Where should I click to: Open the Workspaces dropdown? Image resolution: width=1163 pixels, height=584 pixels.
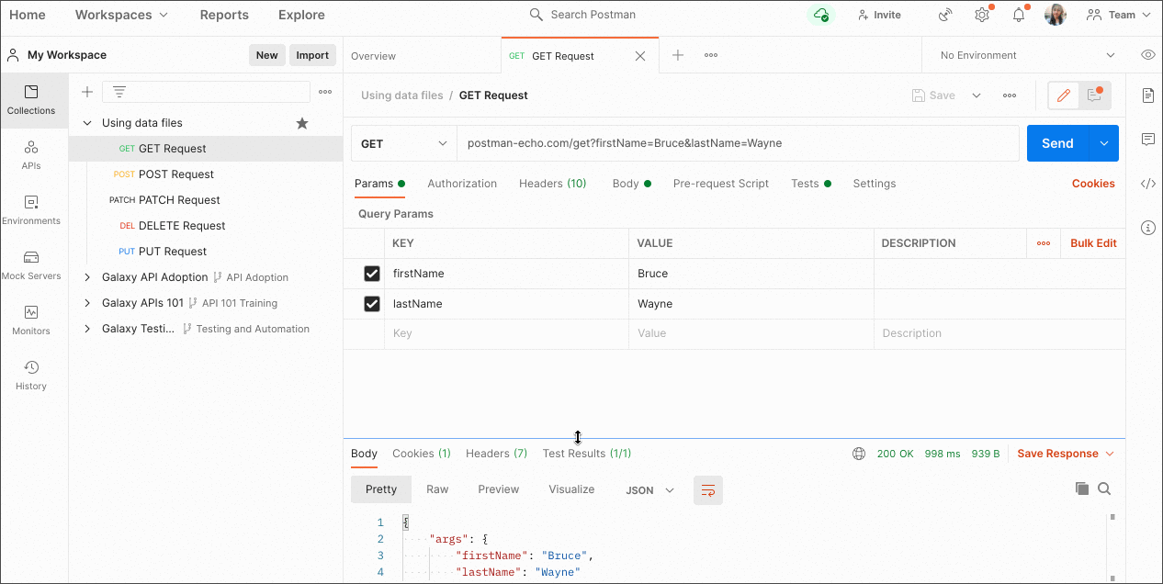point(121,15)
